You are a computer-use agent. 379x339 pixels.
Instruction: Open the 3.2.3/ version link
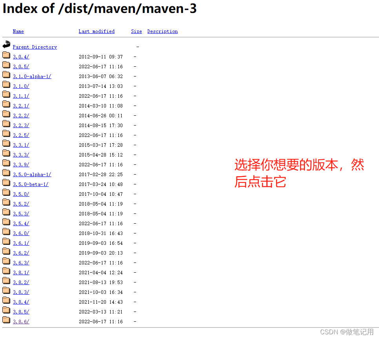point(21,126)
